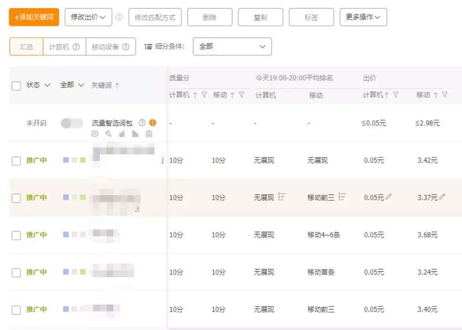462x330 pixels.
Task: Open settings gear under 流量智选词包
Action: point(94,133)
